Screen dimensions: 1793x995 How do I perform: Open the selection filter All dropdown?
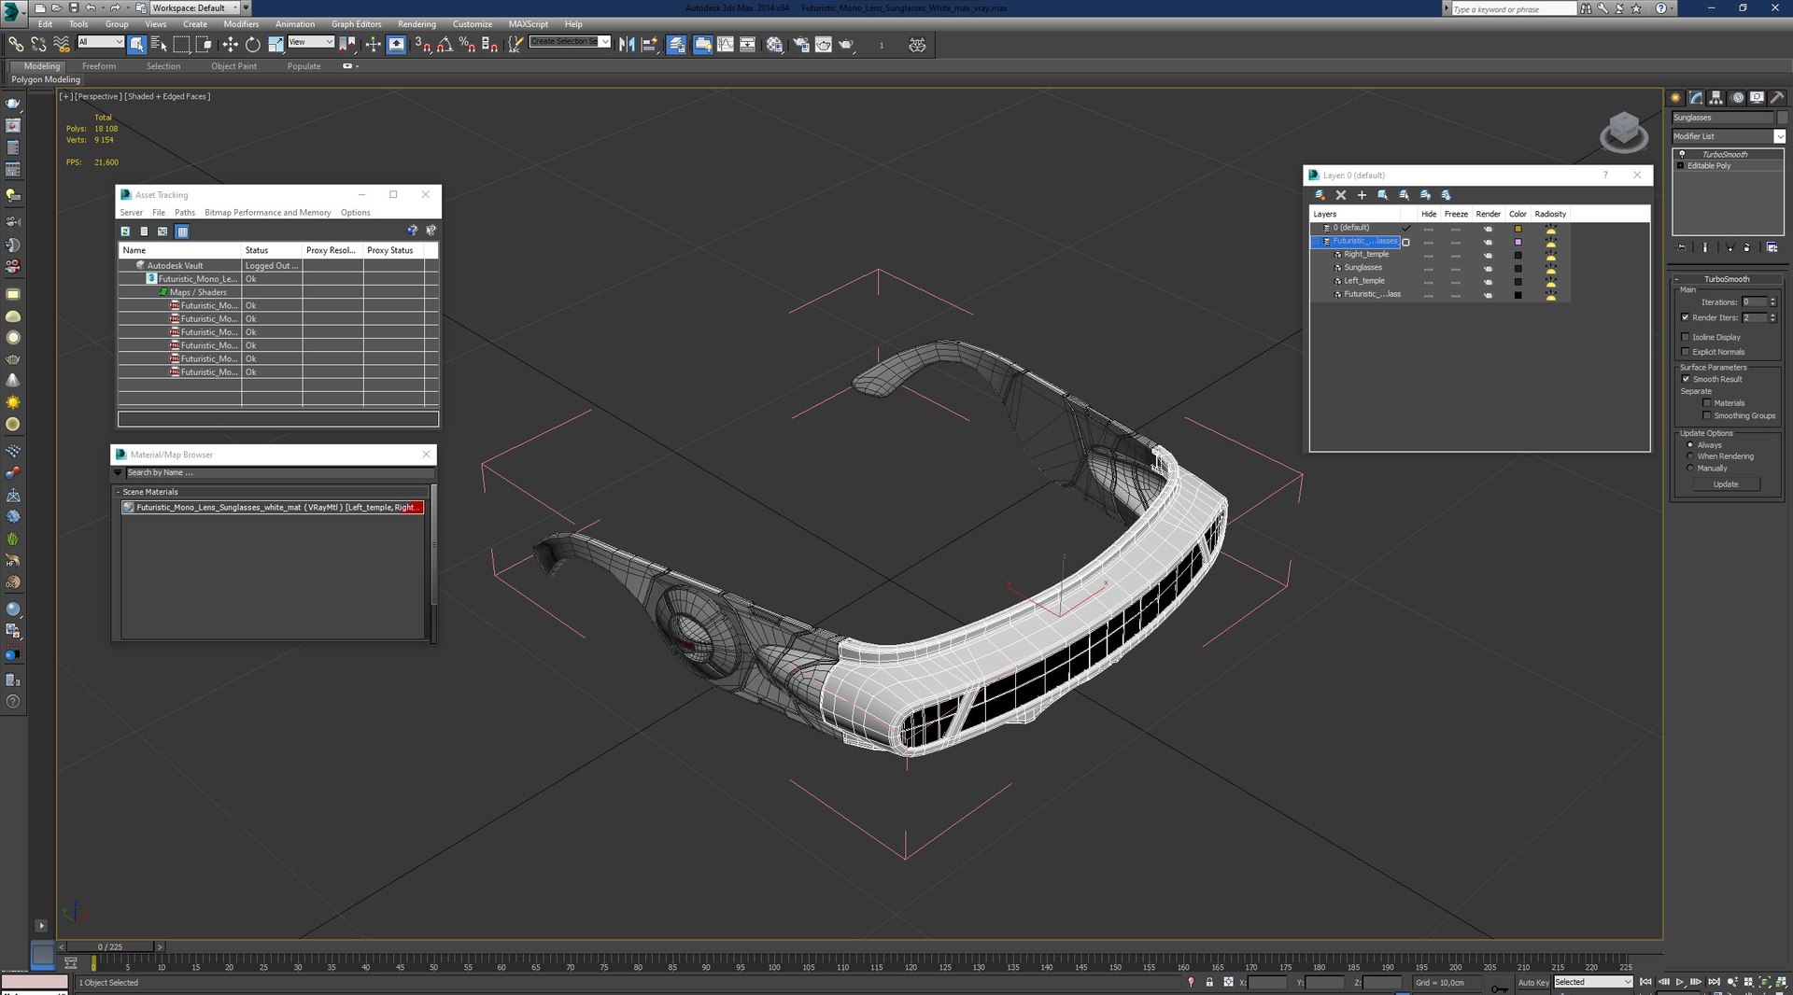tap(101, 42)
